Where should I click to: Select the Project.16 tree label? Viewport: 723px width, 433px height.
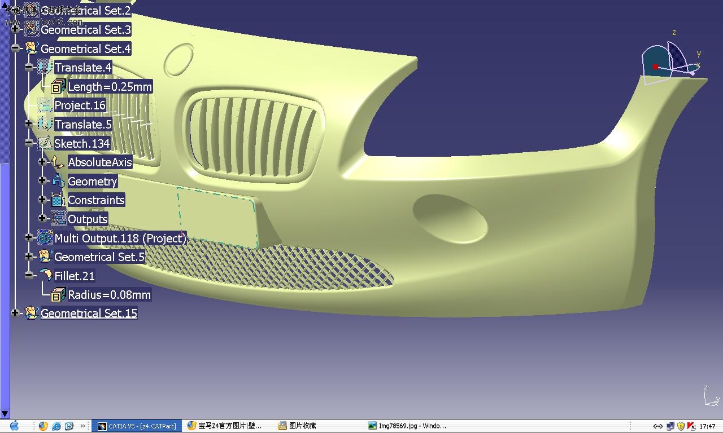point(80,105)
